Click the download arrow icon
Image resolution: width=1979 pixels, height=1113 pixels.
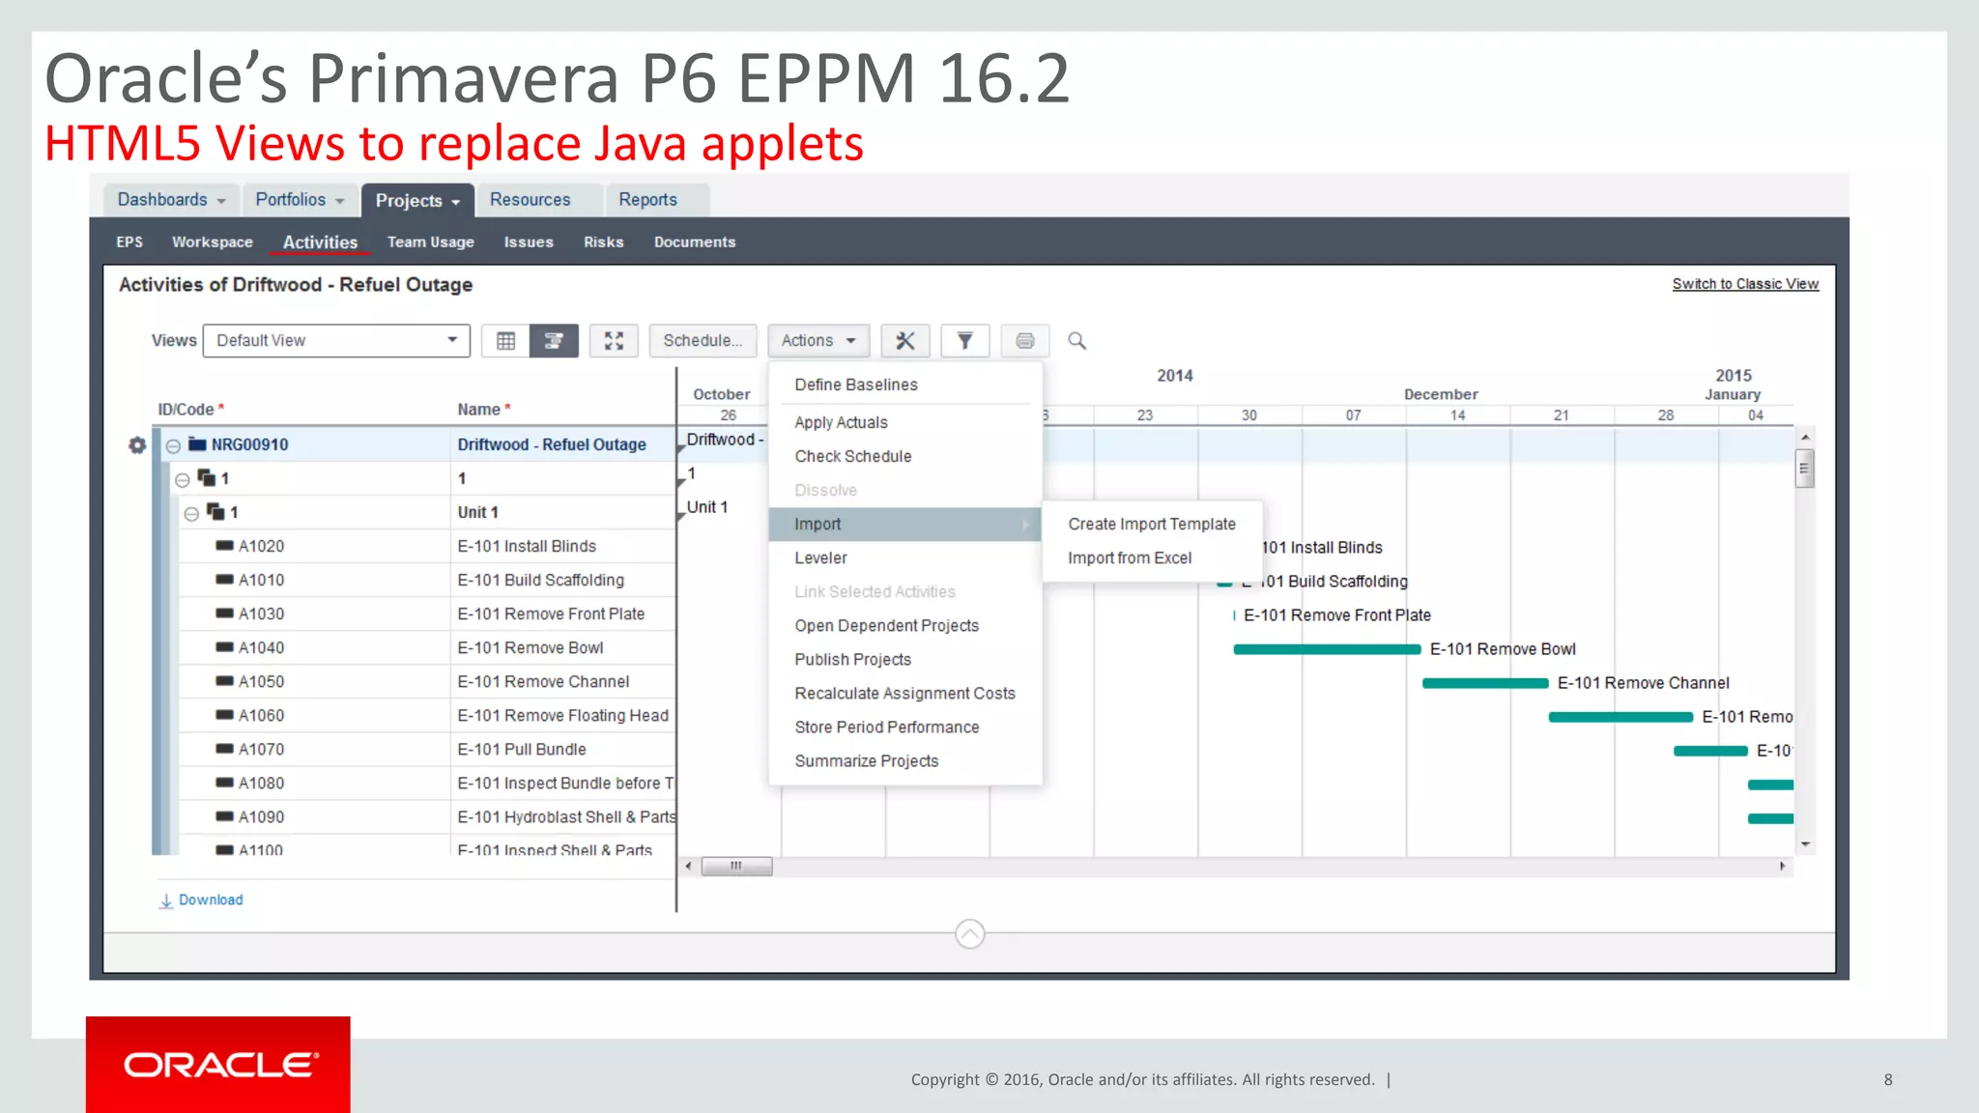[166, 900]
